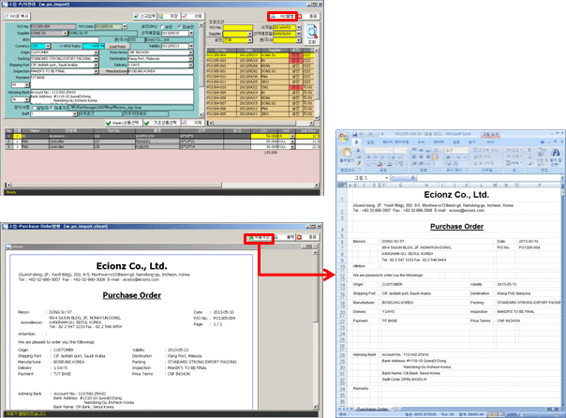Click the Sort and Filter icon in Excel
566x418 pixels.
pyautogui.click(x=541, y=153)
